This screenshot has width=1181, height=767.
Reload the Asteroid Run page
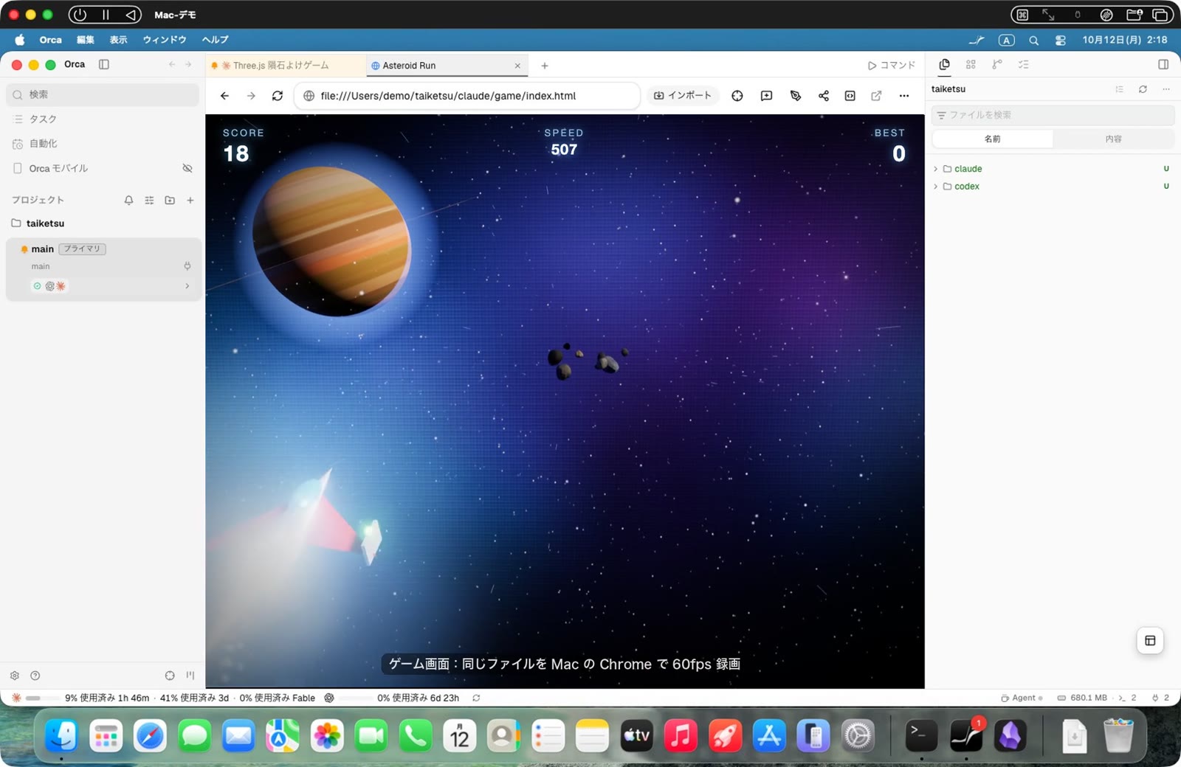[278, 96]
